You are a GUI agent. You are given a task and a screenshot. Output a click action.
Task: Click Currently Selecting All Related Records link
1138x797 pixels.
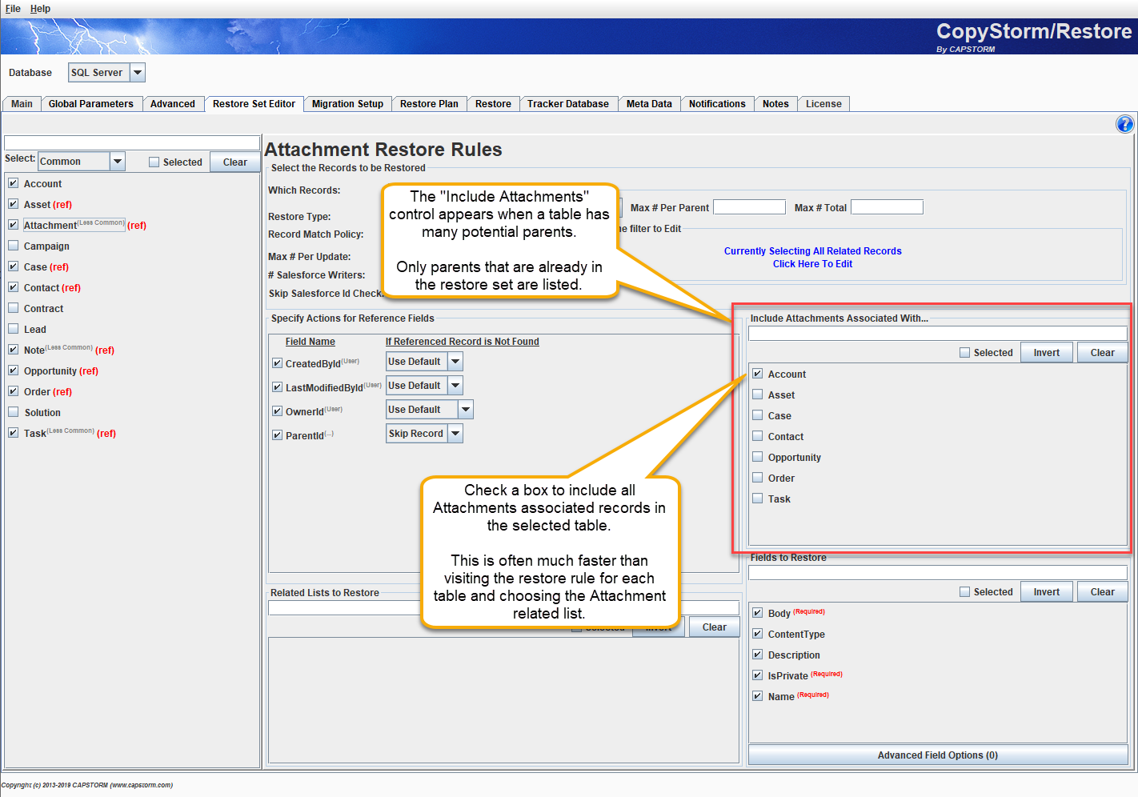coord(812,251)
